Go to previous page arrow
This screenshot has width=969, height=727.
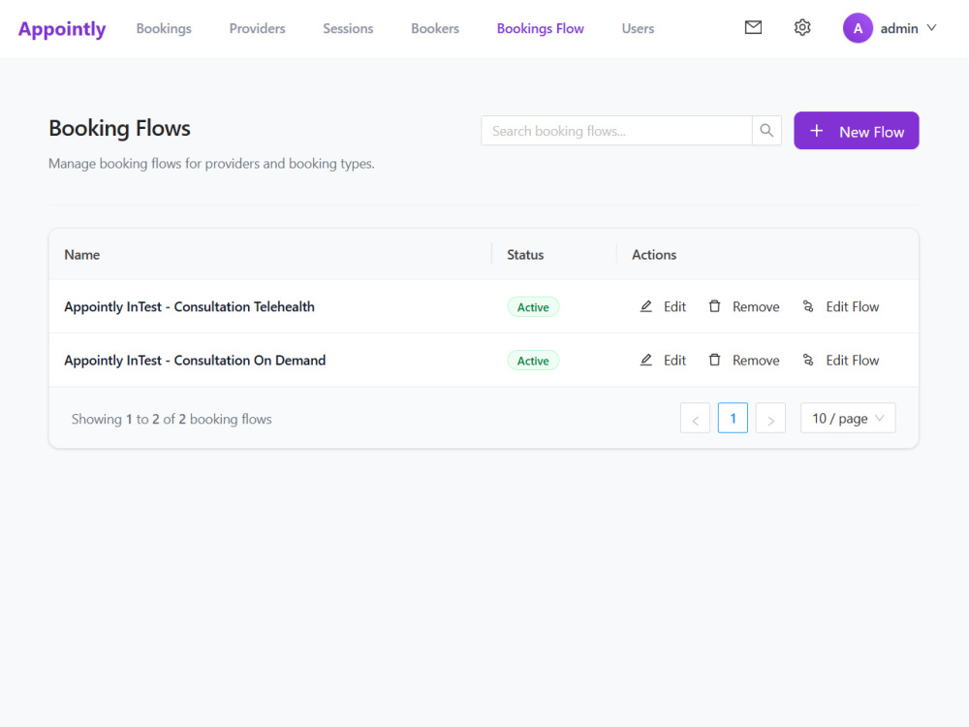695,419
